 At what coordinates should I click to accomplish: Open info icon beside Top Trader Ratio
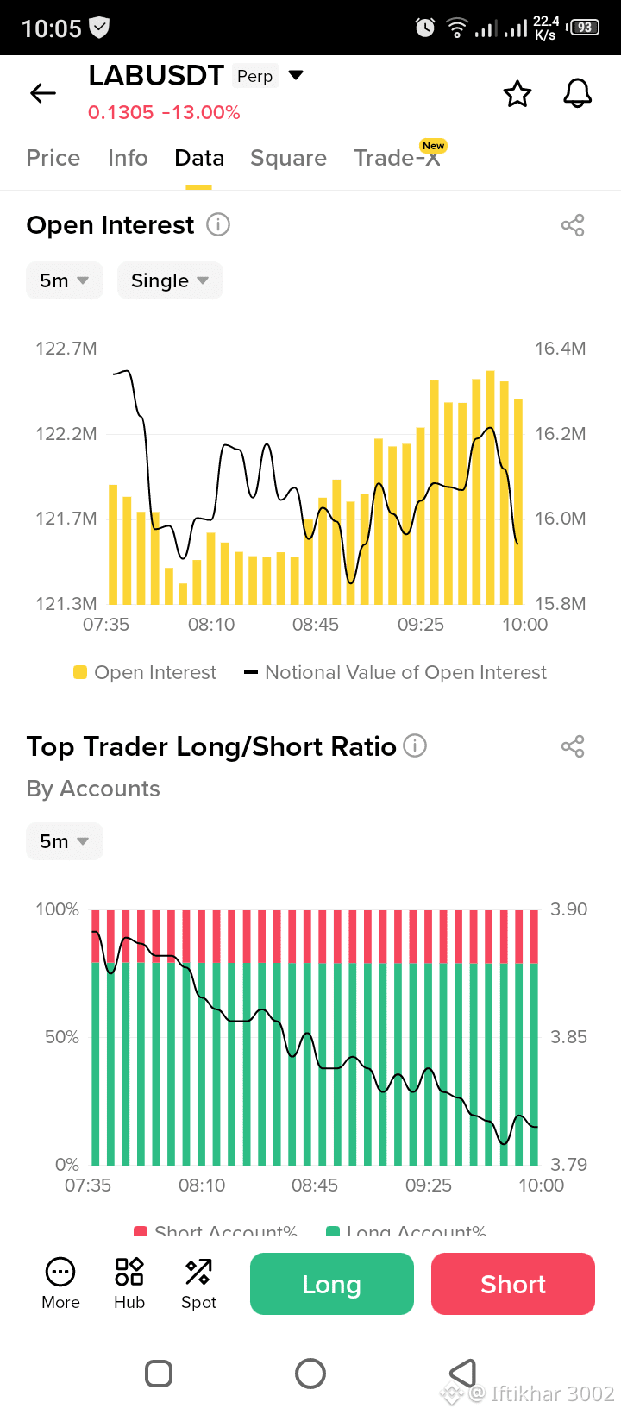[x=415, y=745]
